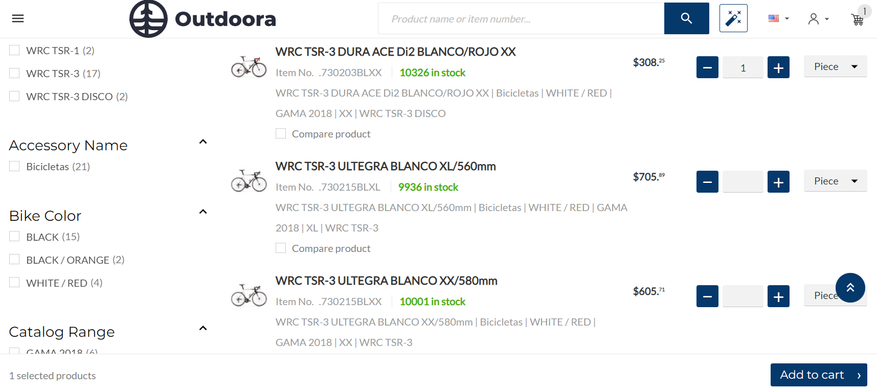This screenshot has width=877, height=392.
Task: Decrease quantity for ULTEGRA BLANCO XL/560mm
Action: point(707,182)
